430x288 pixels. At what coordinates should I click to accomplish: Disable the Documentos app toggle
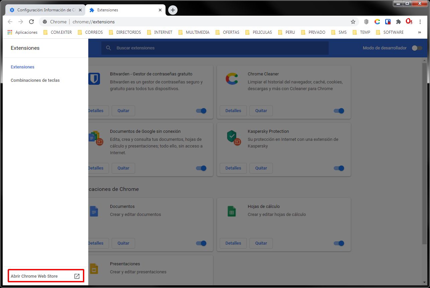[201, 243]
